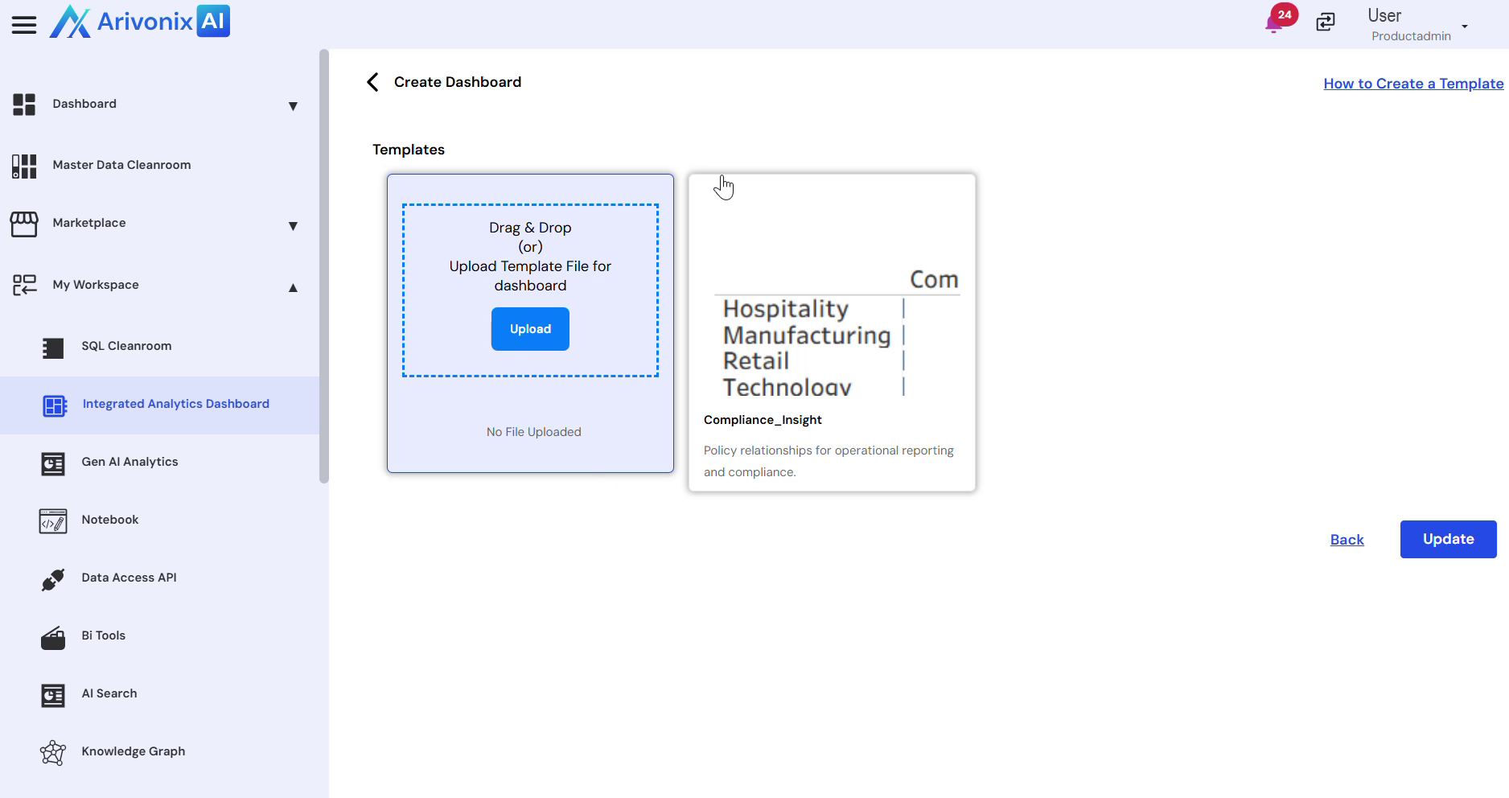
Task: Open the How to Create a Template link
Action: pos(1412,84)
